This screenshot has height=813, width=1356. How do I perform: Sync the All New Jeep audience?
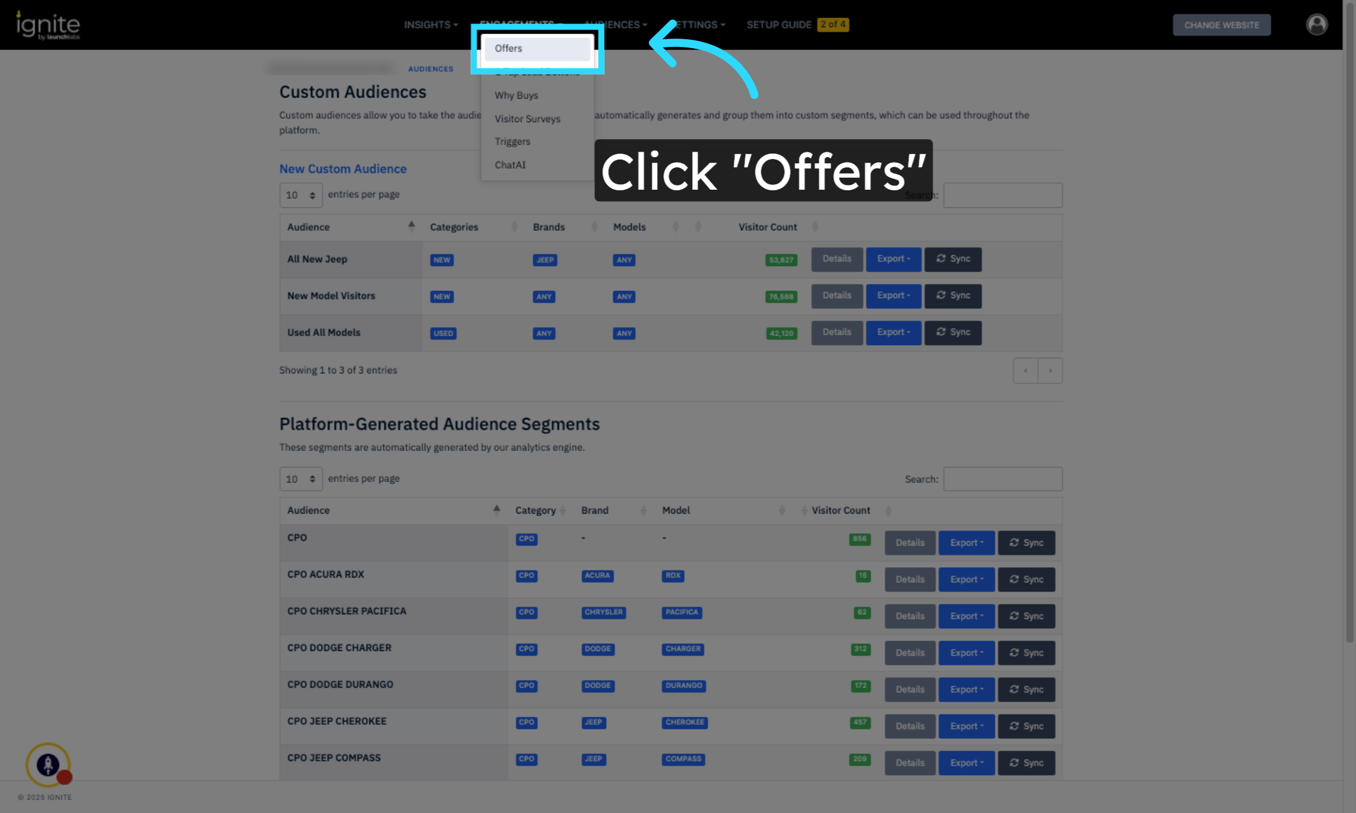pyautogui.click(x=952, y=259)
